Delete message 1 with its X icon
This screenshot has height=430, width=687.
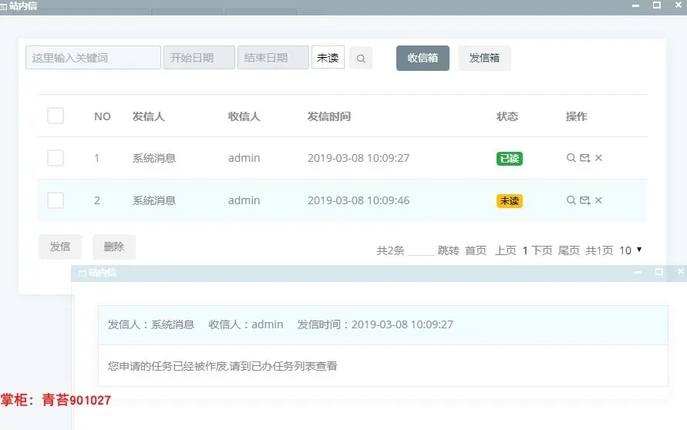[598, 158]
